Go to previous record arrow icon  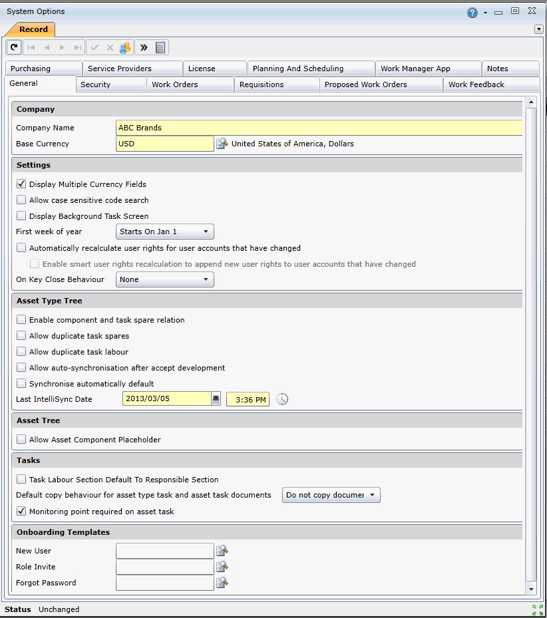coord(47,48)
